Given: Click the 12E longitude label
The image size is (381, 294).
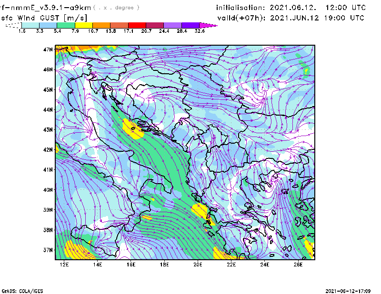Looking at the screenshot, I should tap(64, 265).
